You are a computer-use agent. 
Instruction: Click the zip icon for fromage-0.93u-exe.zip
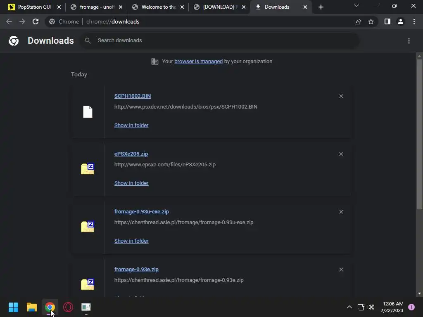tap(88, 227)
